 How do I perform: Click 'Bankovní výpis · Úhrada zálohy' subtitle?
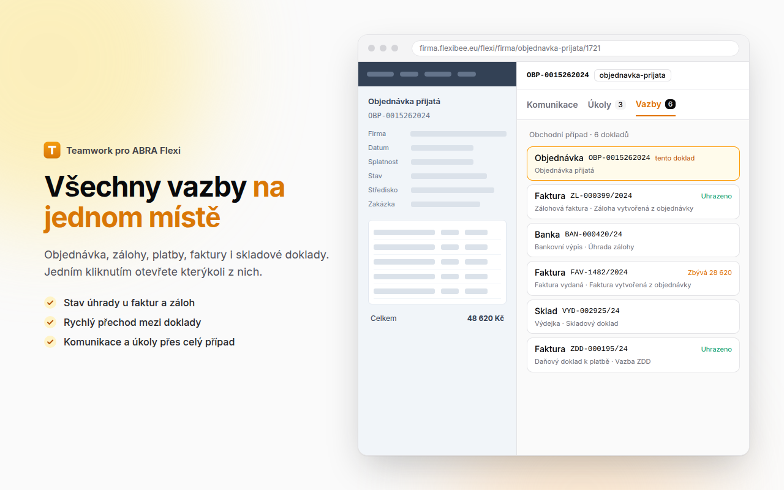[x=584, y=247]
